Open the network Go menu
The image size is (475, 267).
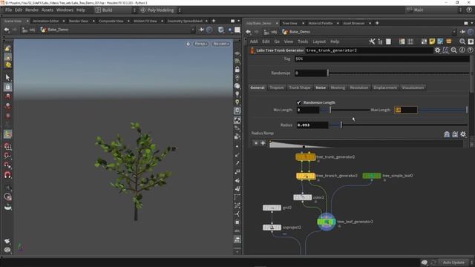(277, 42)
